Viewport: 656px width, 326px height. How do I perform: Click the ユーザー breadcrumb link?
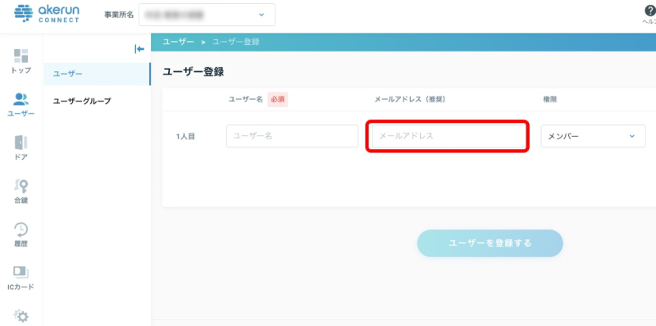point(178,42)
